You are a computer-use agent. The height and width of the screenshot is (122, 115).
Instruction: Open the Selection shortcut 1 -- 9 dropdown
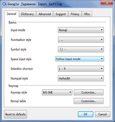[x=81, y=69]
